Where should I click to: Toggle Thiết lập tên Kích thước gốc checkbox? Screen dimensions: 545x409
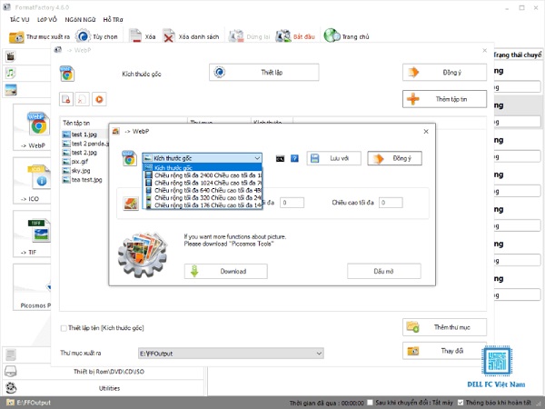[64, 328]
